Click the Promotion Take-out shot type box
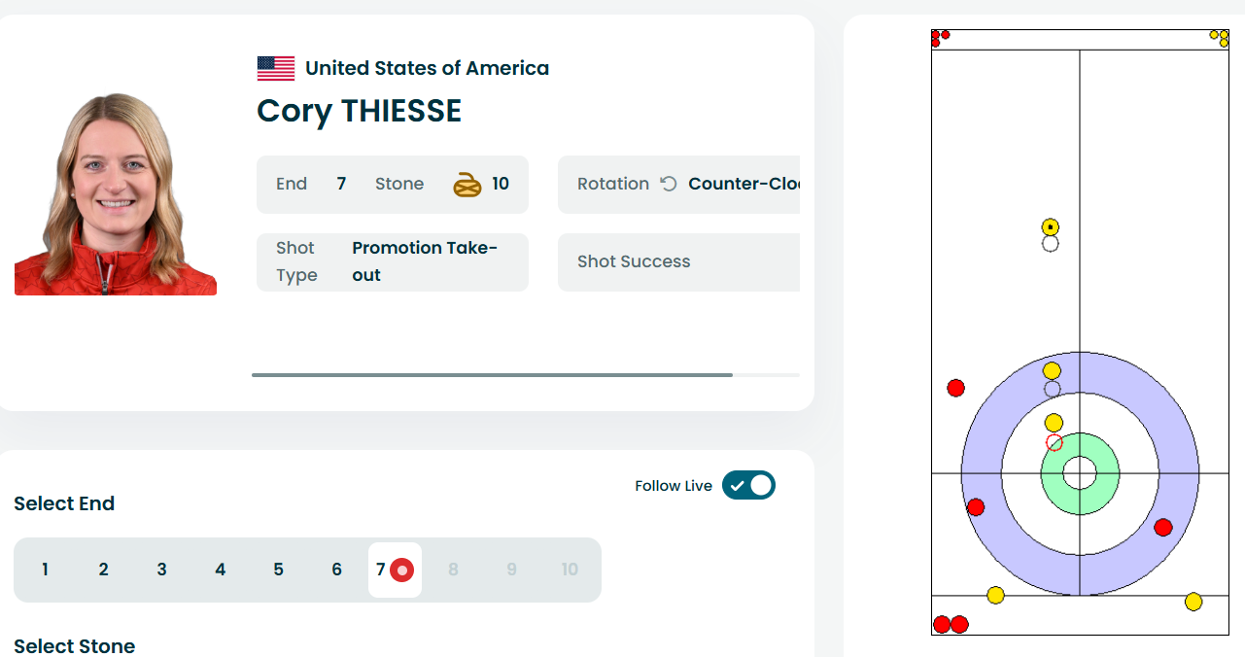 coord(393,261)
